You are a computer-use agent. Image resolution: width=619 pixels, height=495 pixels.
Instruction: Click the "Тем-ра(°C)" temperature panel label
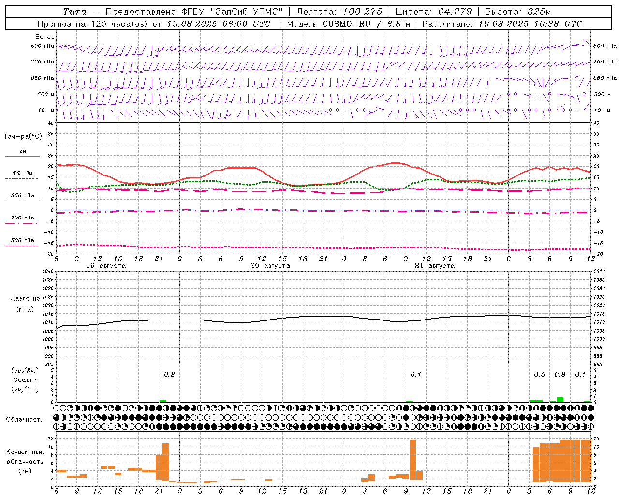pyautogui.click(x=23, y=137)
